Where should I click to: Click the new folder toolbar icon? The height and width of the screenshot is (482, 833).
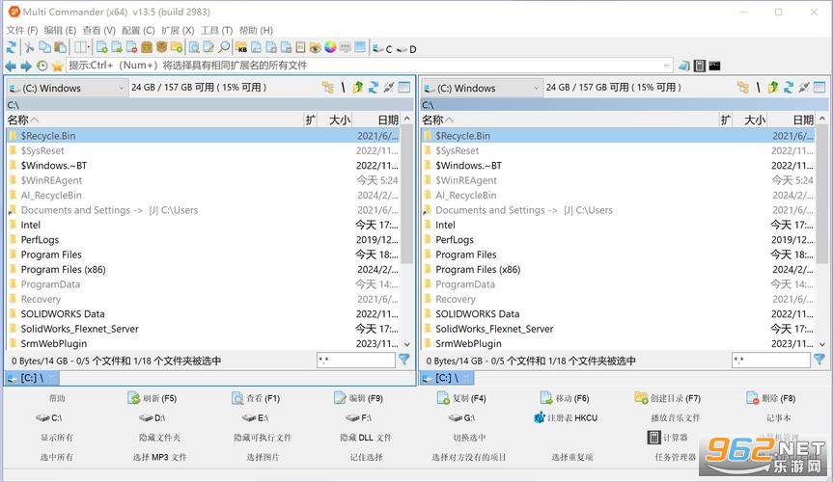[x=176, y=47]
